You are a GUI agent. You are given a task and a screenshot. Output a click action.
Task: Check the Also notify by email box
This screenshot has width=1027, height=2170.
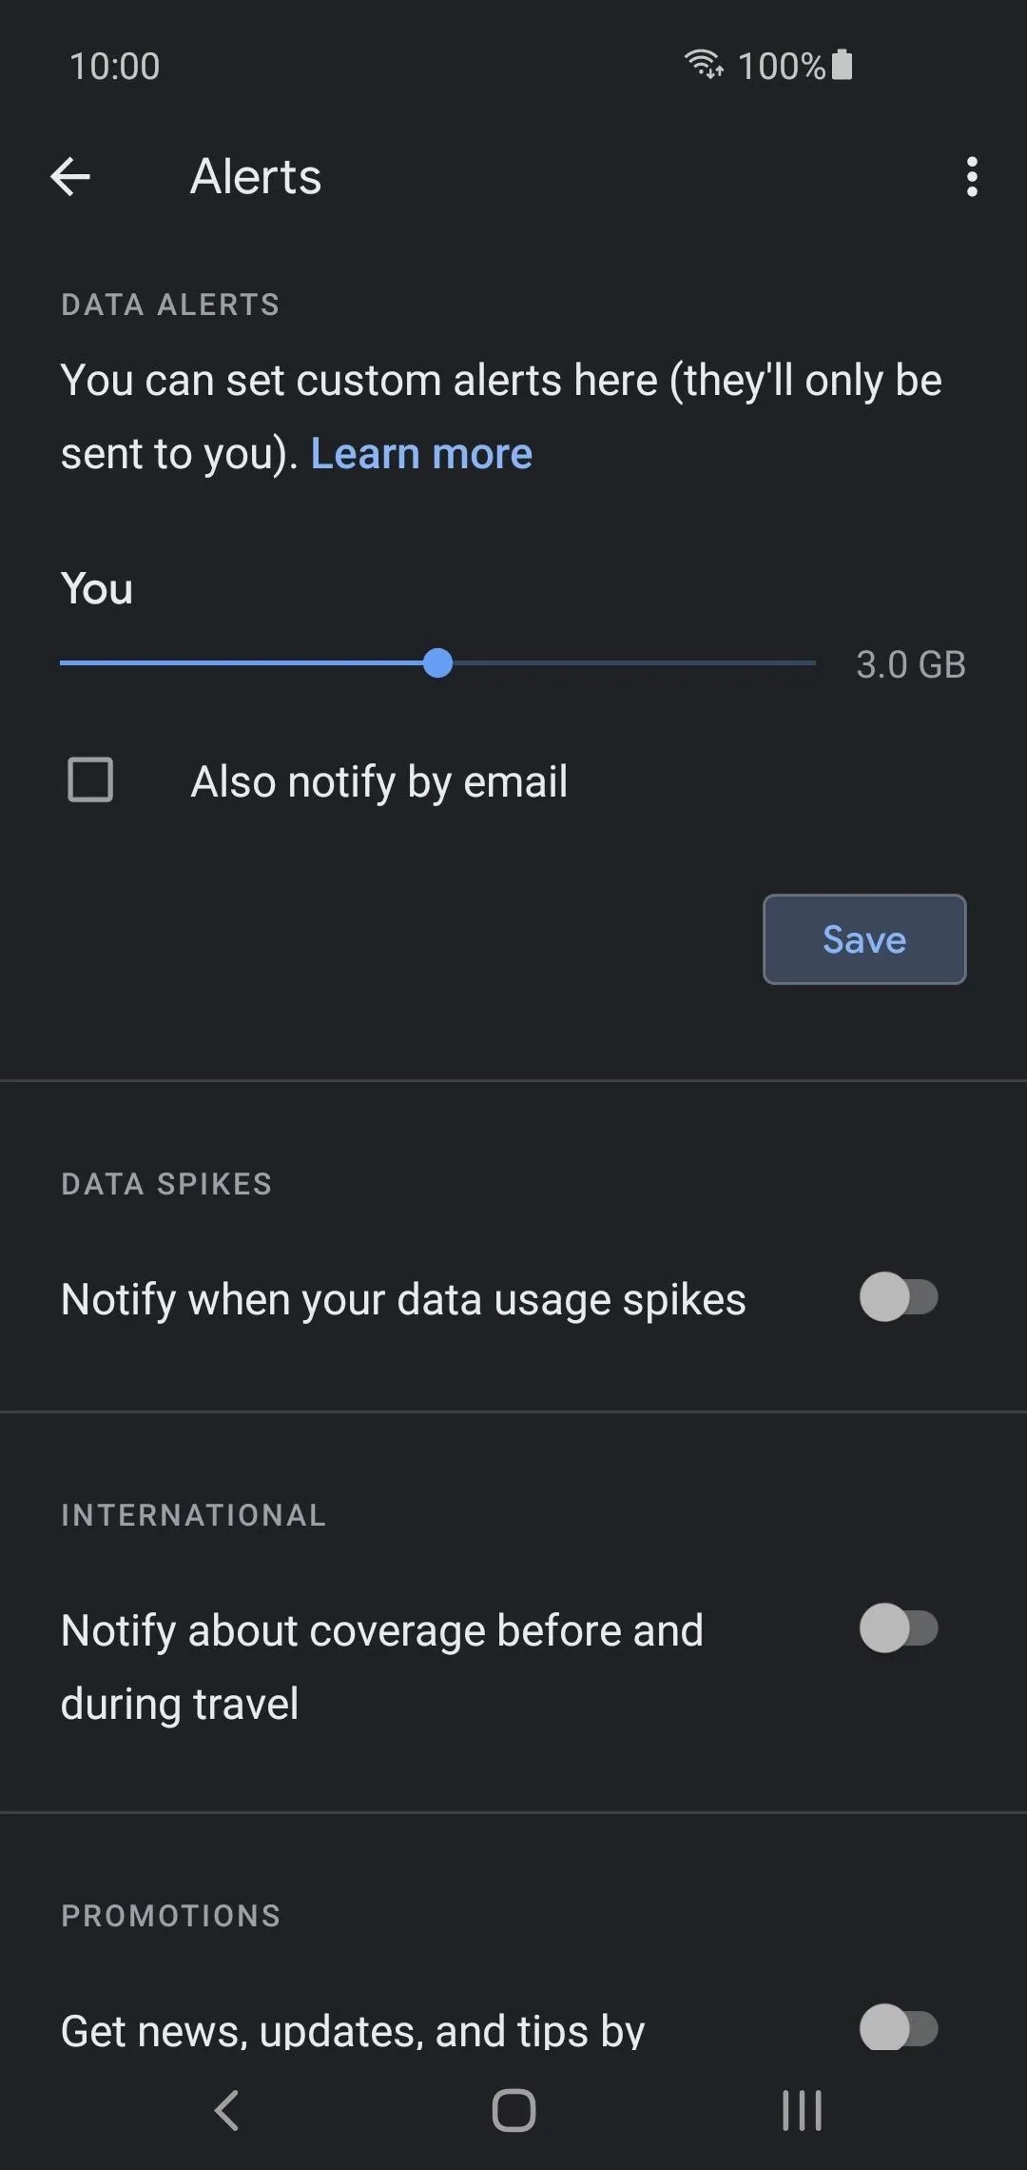coord(90,779)
